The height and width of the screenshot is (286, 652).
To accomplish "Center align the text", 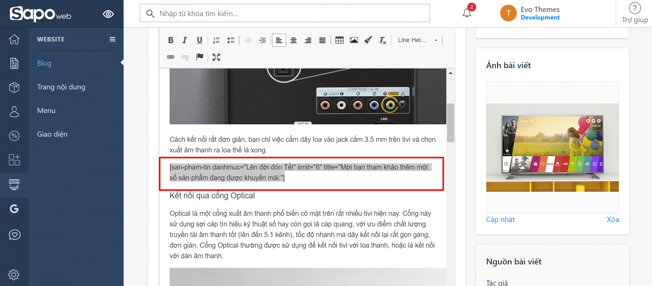I will [294, 40].
